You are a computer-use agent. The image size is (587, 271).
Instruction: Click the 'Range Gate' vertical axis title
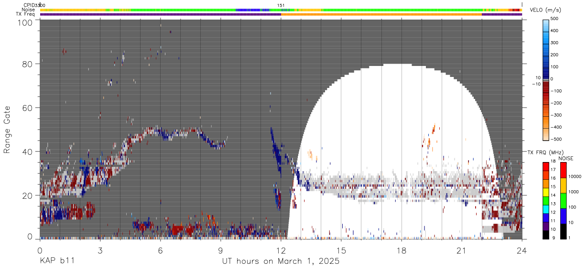pyautogui.click(x=7, y=130)
